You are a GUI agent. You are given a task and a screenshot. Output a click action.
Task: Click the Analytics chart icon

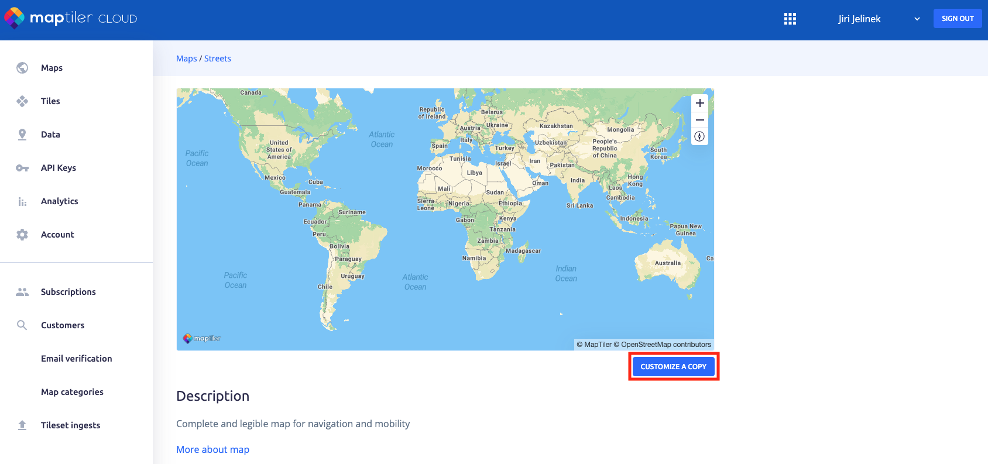[x=22, y=201]
